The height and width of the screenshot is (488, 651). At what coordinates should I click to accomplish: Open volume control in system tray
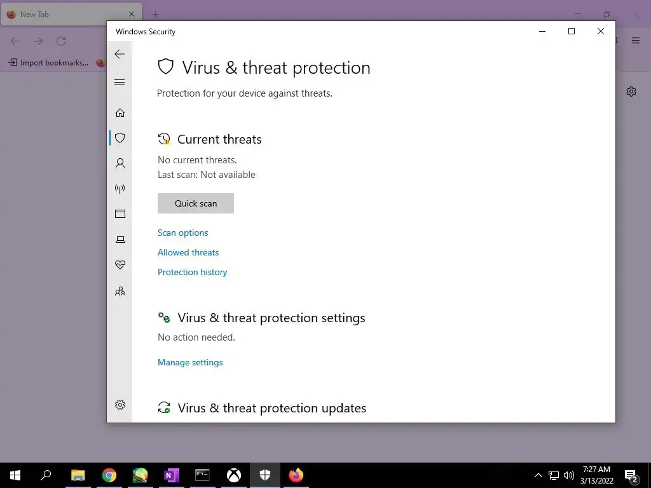tap(569, 475)
